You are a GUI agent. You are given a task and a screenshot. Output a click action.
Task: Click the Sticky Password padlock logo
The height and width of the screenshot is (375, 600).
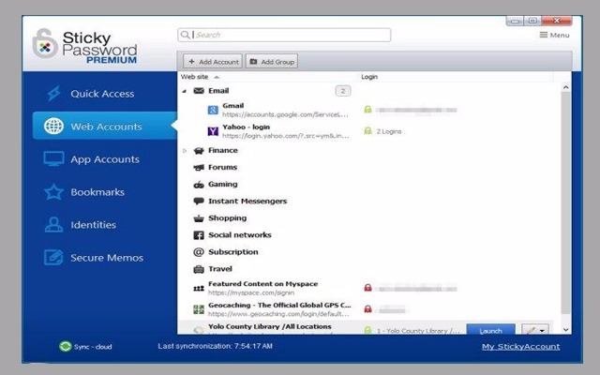tap(45, 44)
